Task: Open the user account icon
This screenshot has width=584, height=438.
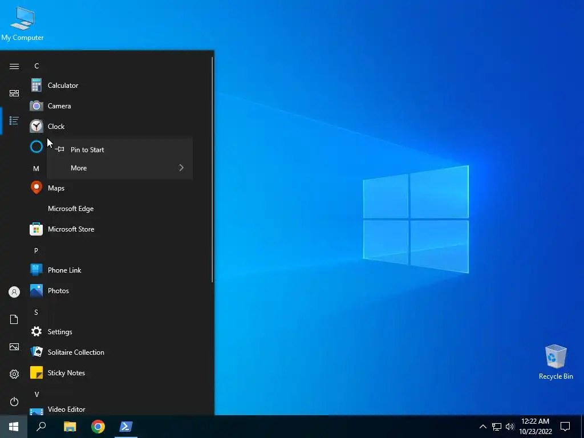Action: tap(14, 292)
